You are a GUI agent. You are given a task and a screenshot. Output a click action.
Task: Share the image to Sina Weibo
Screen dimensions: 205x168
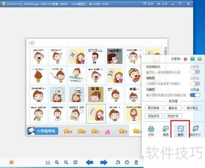point(185,59)
